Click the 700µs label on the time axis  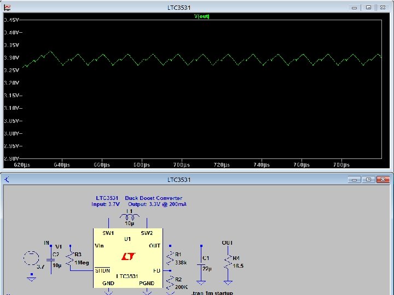[x=182, y=165]
